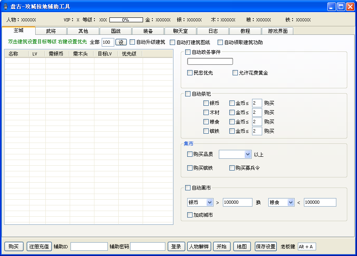Image resolution: width=357 pixels, height=256 pixels.
Task: Click the 优先级 column header
Action: [x=130, y=54]
